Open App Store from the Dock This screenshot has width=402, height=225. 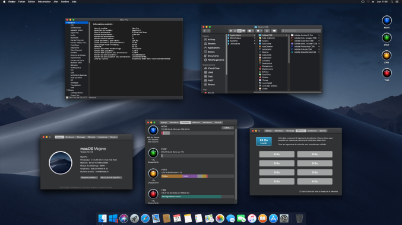pyautogui.click(x=273, y=218)
